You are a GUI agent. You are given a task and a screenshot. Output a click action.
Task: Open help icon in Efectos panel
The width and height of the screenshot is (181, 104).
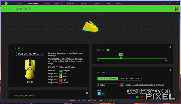pyautogui.click(x=170, y=70)
